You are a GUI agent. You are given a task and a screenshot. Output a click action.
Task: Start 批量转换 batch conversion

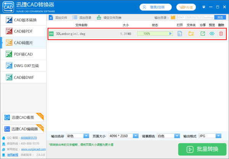click(x=202, y=149)
